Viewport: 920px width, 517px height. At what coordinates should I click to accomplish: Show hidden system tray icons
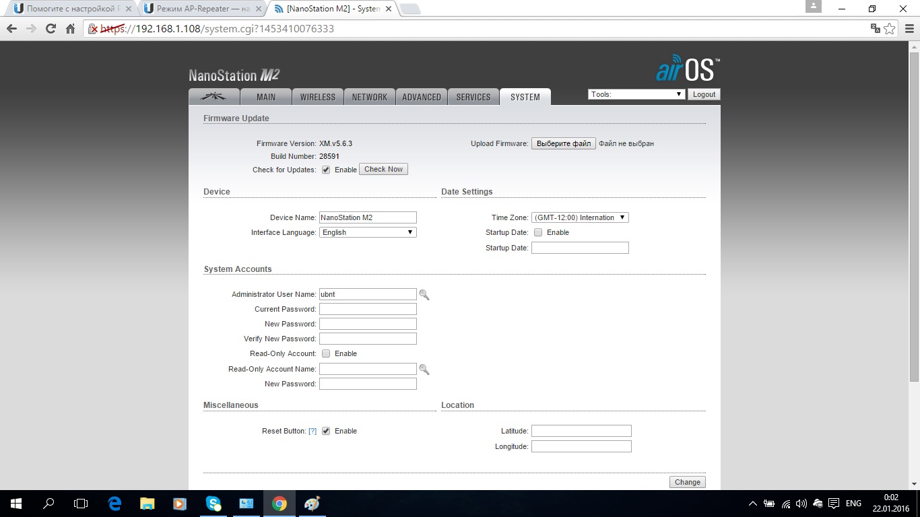point(753,504)
